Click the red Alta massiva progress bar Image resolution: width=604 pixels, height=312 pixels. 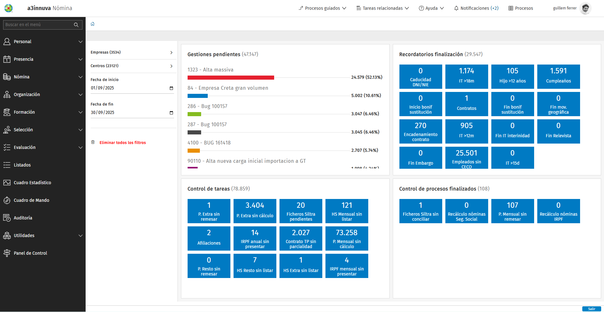[x=231, y=77]
